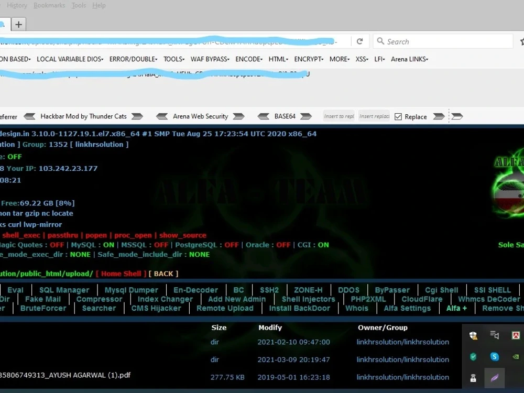The width and height of the screenshot is (524, 393).
Task: Click right arrow after Arena Web Security
Action: pyautogui.click(x=238, y=116)
